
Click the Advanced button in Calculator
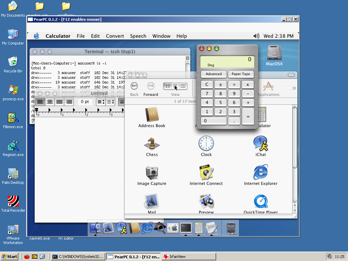(x=213, y=74)
